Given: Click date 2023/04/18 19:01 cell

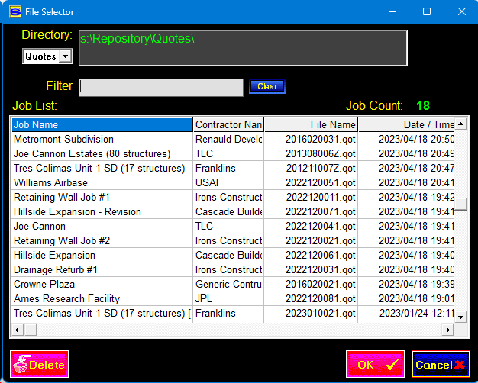Looking at the screenshot, I should click(406, 298).
